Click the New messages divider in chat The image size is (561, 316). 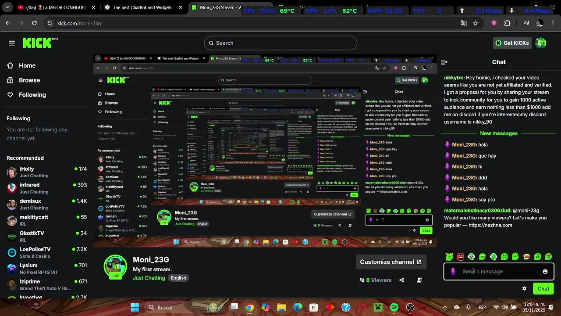pyautogui.click(x=499, y=133)
